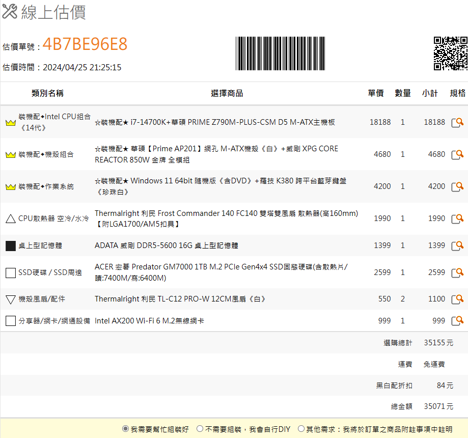Click Intel AX200 Wi-Fi 6 product name

(149, 321)
